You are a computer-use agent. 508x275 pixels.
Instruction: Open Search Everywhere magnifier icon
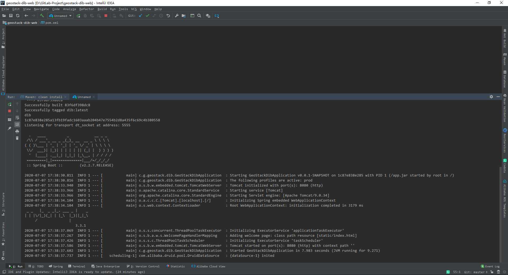[199, 16]
